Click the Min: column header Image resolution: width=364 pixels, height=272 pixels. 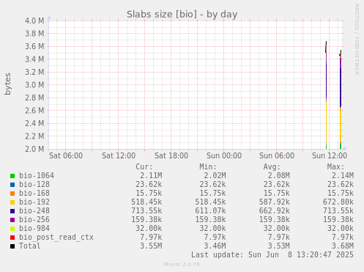(208, 167)
